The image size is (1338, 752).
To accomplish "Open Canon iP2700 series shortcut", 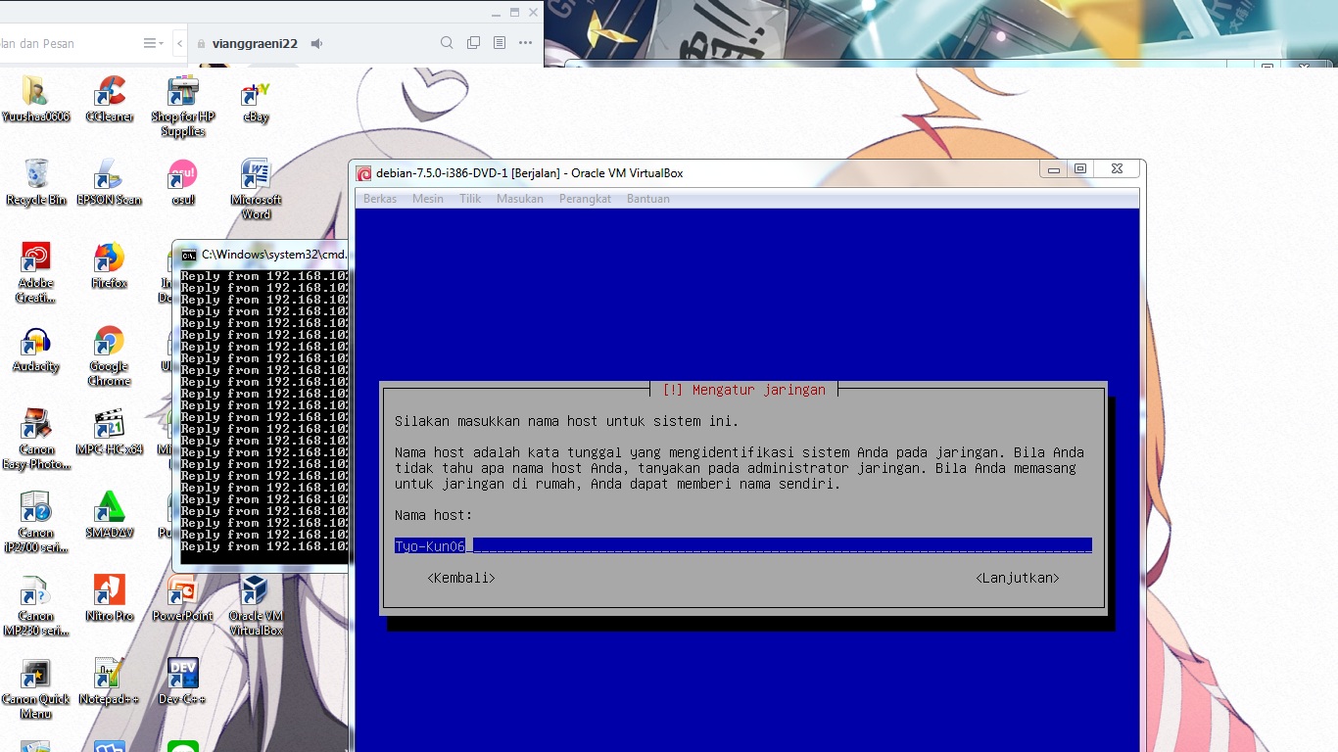I will 35,523.
